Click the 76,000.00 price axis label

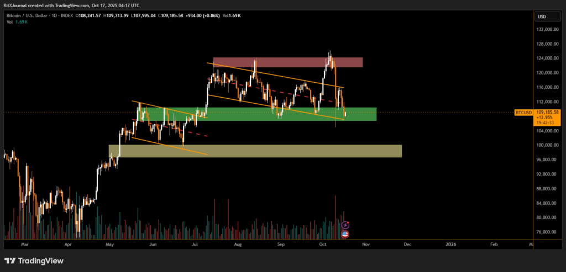(x=547, y=232)
